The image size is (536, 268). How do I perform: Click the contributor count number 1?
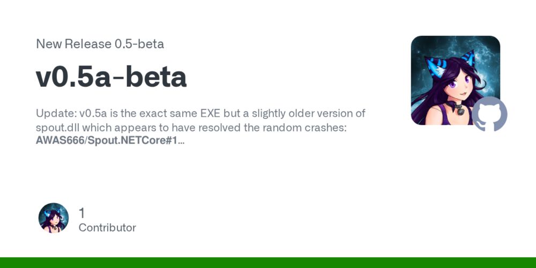click(x=82, y=213)
